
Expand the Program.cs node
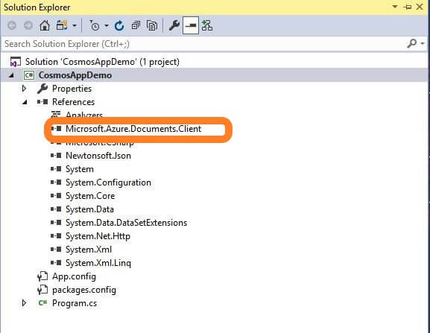24,303
